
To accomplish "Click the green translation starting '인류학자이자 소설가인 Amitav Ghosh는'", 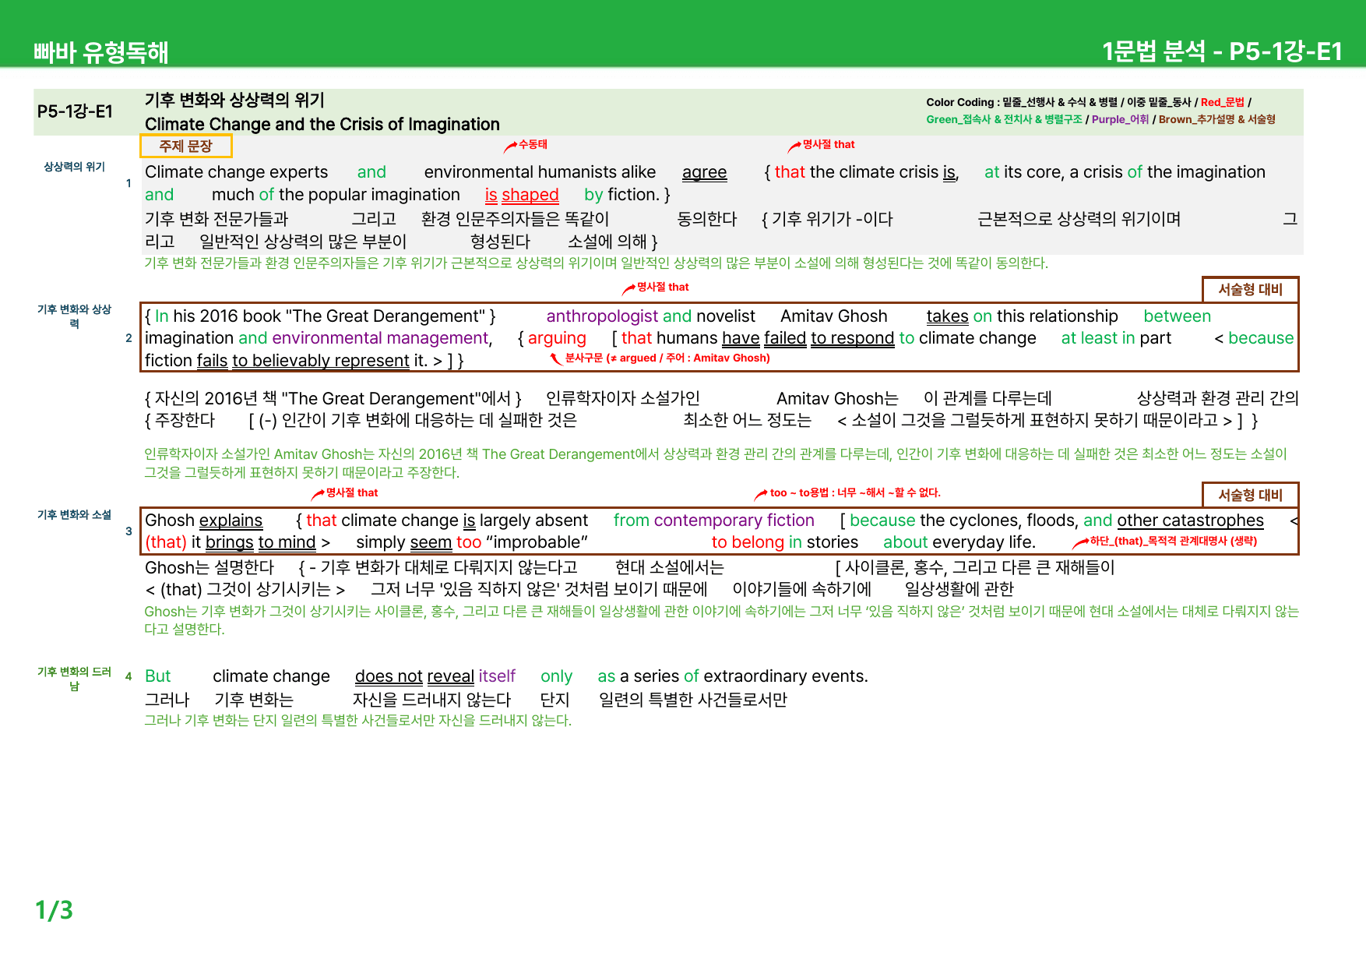I will coord(716,463).
